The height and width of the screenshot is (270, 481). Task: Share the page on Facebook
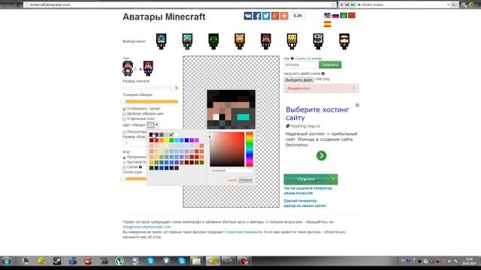pyautogui.click(x=257, y=16)
